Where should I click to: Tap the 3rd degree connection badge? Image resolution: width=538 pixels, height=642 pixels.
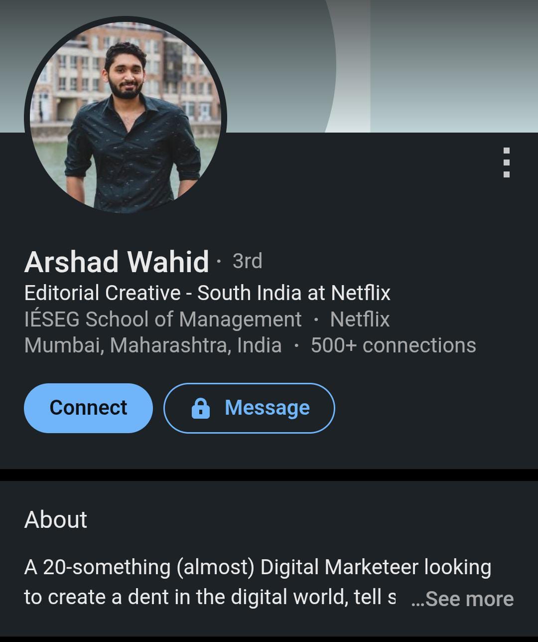coord(247,261)
